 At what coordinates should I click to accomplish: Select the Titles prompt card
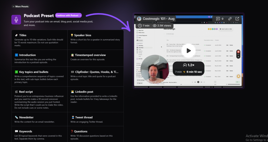click(x=40, y=40)
